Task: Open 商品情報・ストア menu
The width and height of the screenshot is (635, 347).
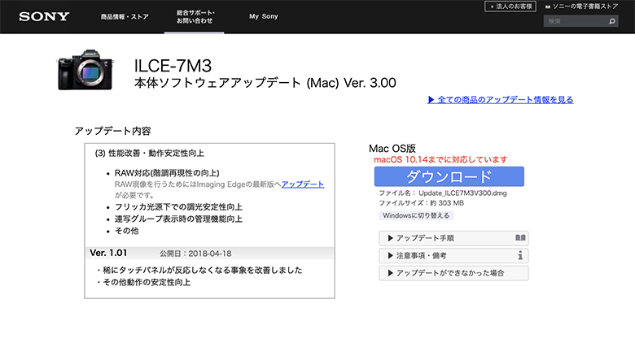Action: point(125,16)
